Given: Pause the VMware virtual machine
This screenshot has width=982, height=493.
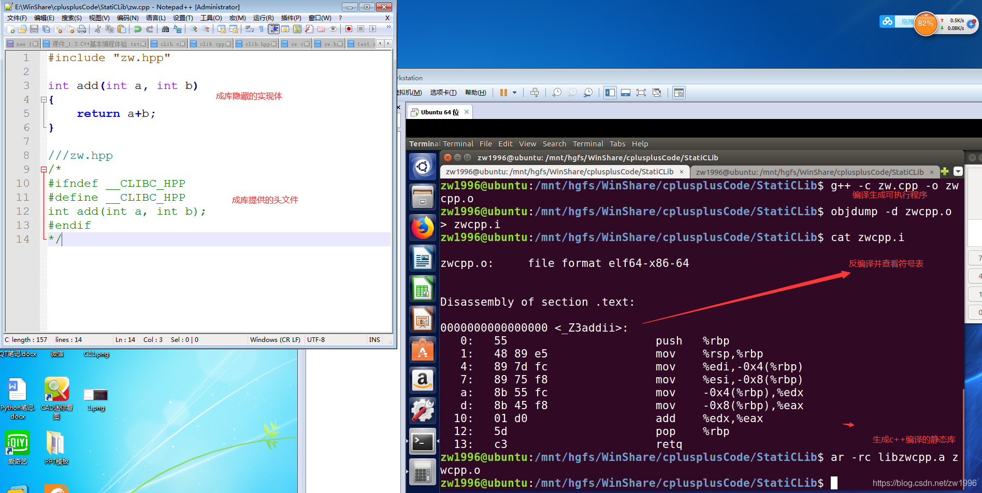Looking at the screenshot, I should click(503, 93).
